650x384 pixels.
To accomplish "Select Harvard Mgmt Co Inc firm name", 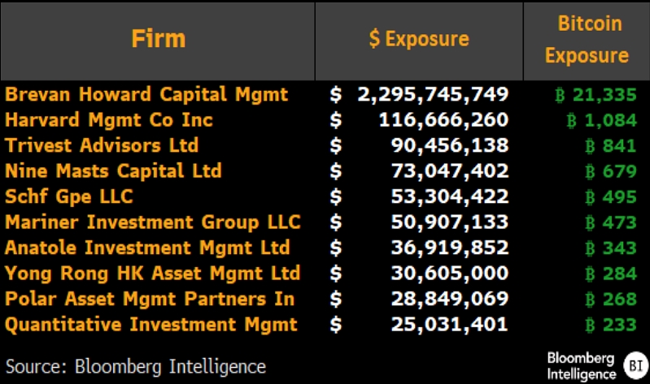I will tap(108, 120).
